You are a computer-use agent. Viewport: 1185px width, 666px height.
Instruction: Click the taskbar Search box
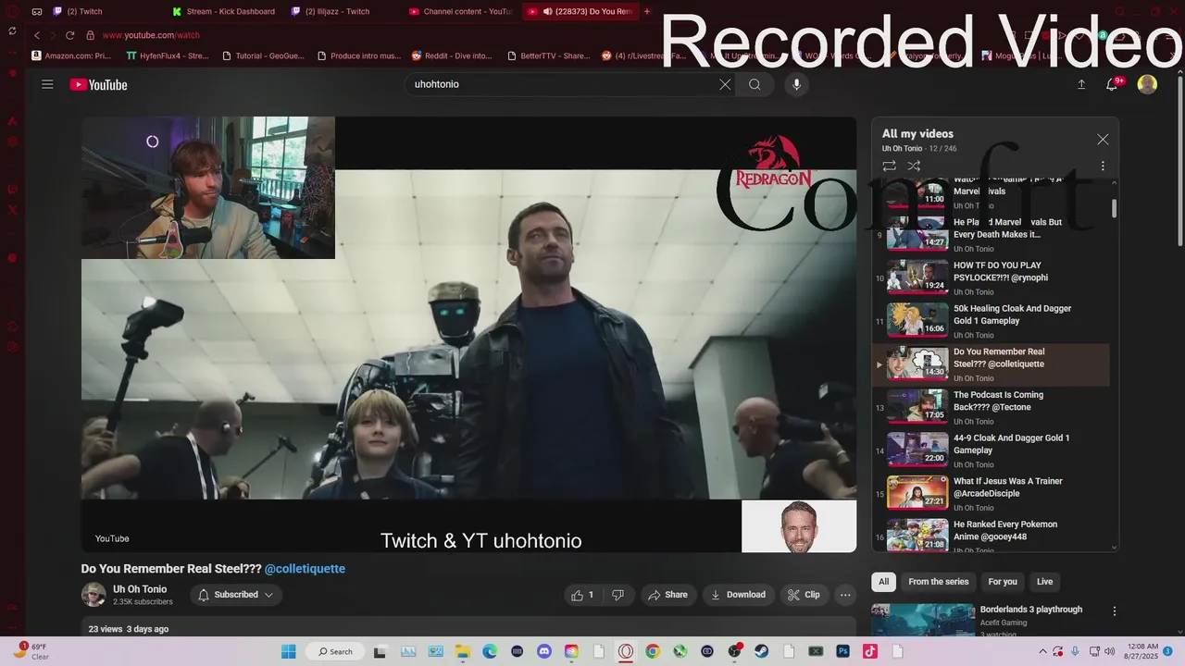[x=335, y=651]
